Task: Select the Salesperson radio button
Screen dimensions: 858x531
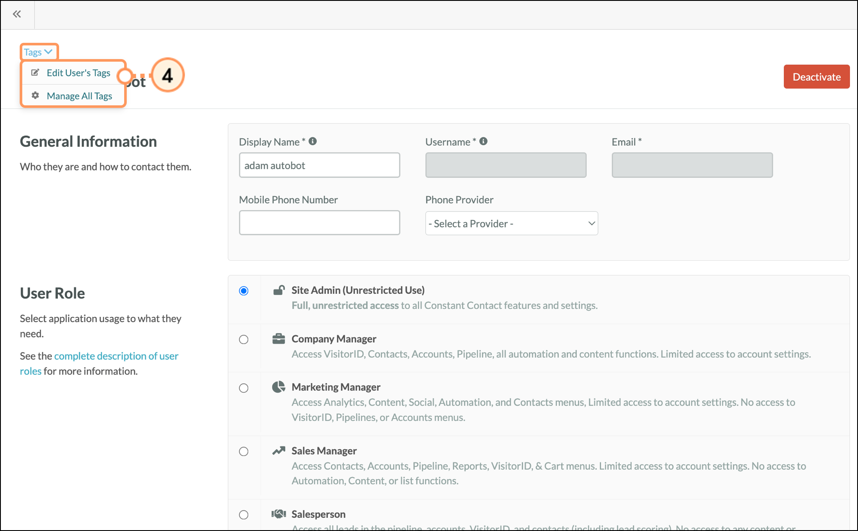Action: pyautogui.click(x=244, y=515)
